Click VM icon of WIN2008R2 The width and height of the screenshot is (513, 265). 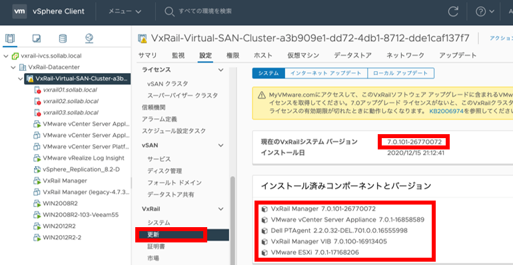coord(37,203)
